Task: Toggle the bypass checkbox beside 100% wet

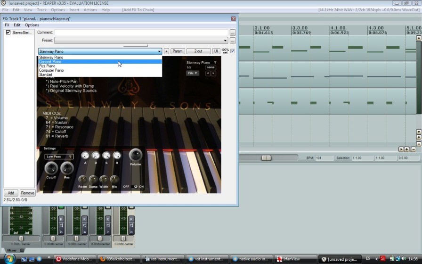Action: [x=233, y=51]
